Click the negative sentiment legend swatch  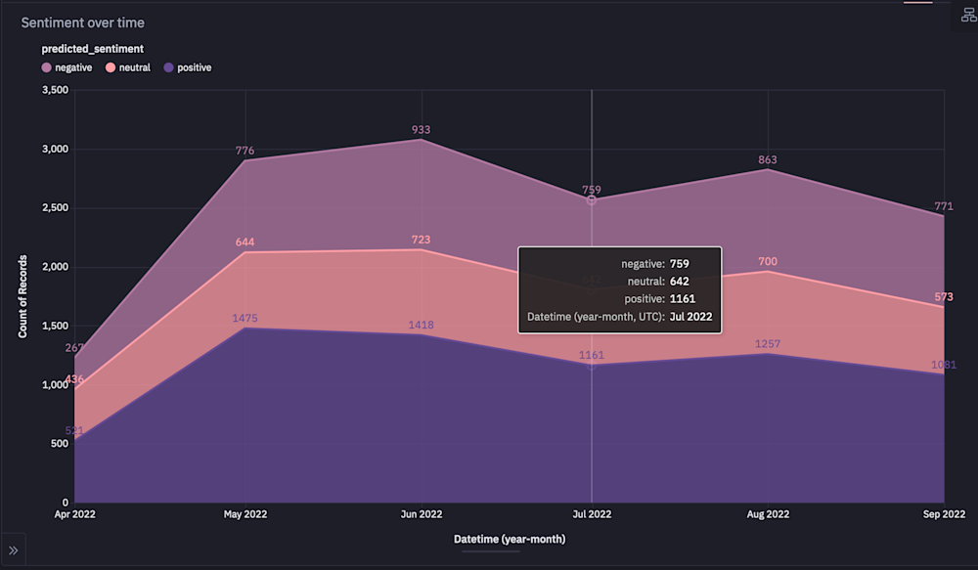click(x=46, y=66)
